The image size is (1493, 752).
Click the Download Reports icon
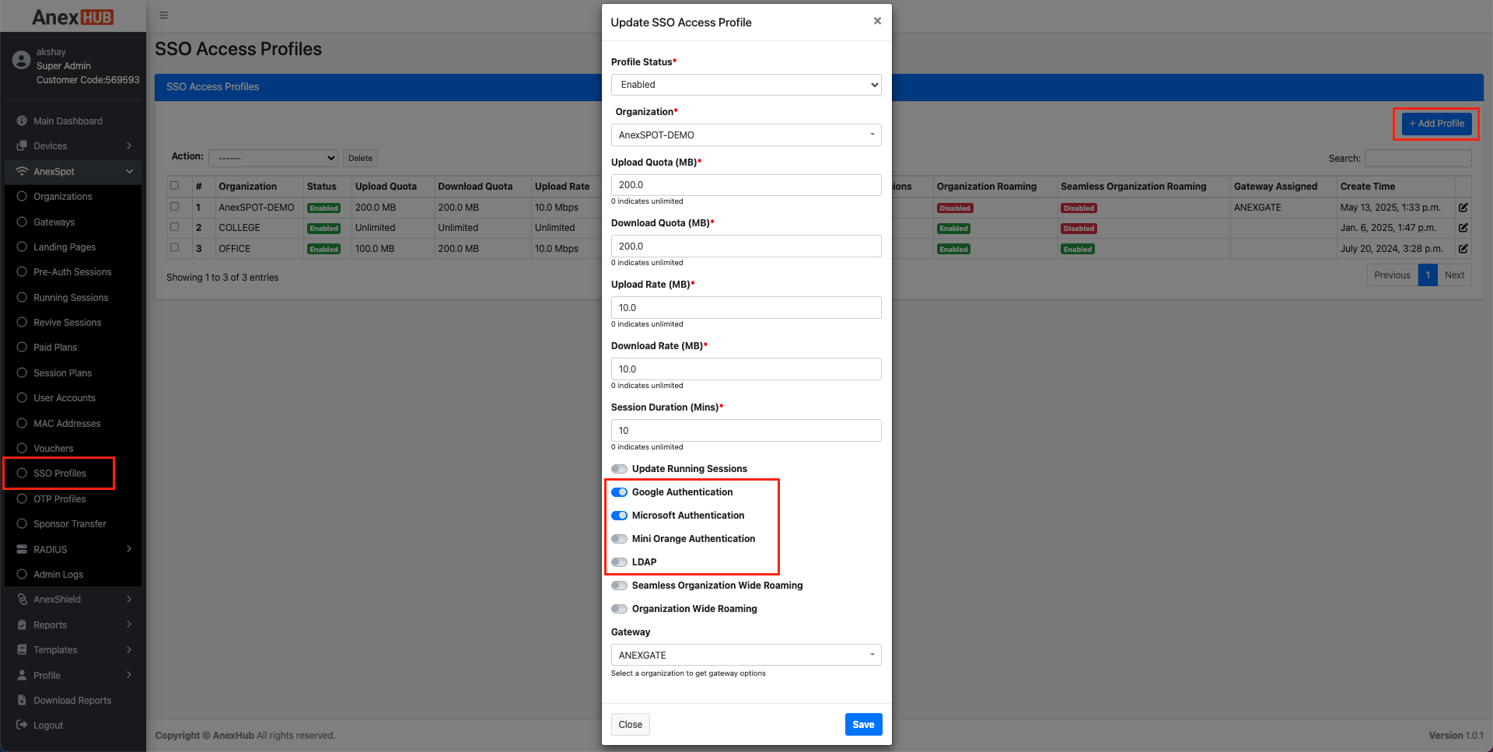pyautogui.click(x=23, y=700)
